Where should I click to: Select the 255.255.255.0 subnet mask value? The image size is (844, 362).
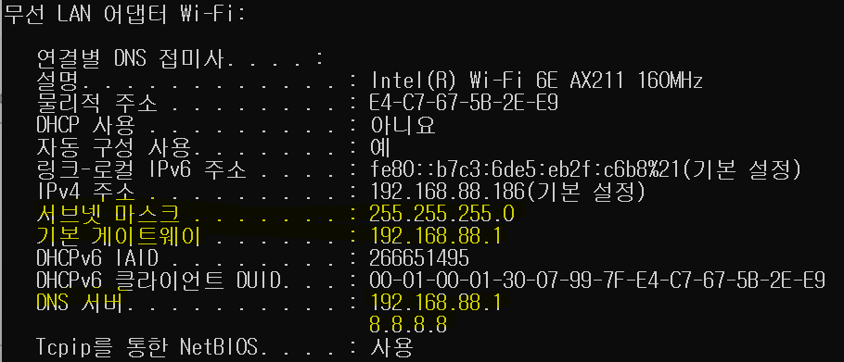click(441, 215)
